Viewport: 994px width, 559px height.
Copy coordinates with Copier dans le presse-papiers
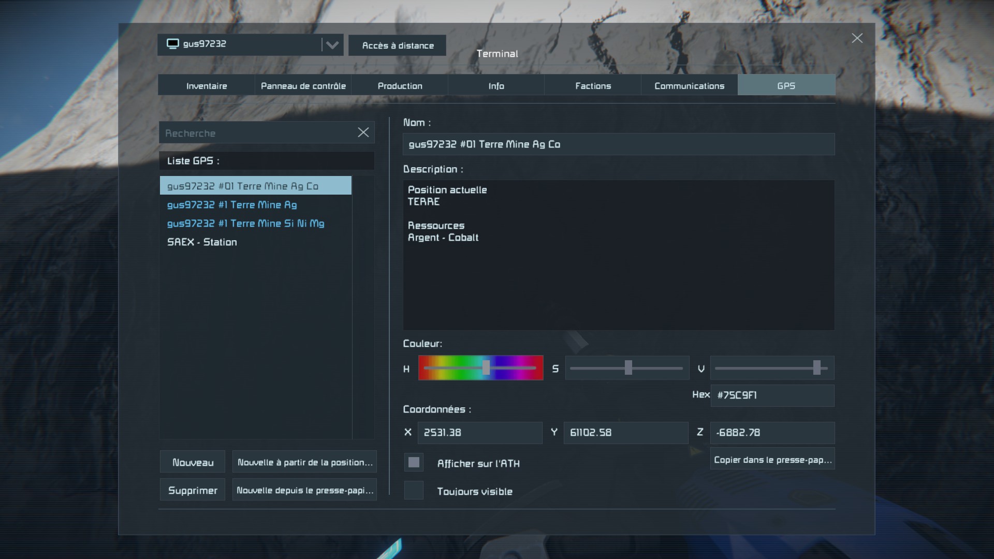pos(772,460)
